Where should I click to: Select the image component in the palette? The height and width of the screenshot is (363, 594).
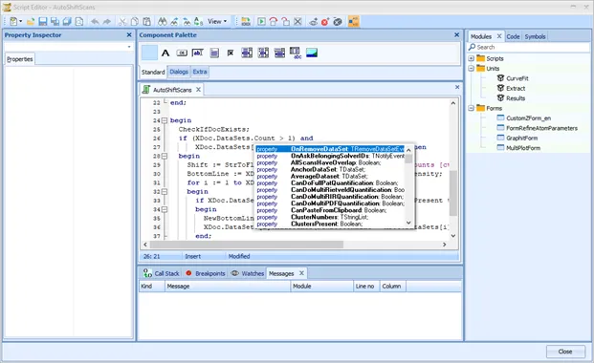tap(312, 53)
